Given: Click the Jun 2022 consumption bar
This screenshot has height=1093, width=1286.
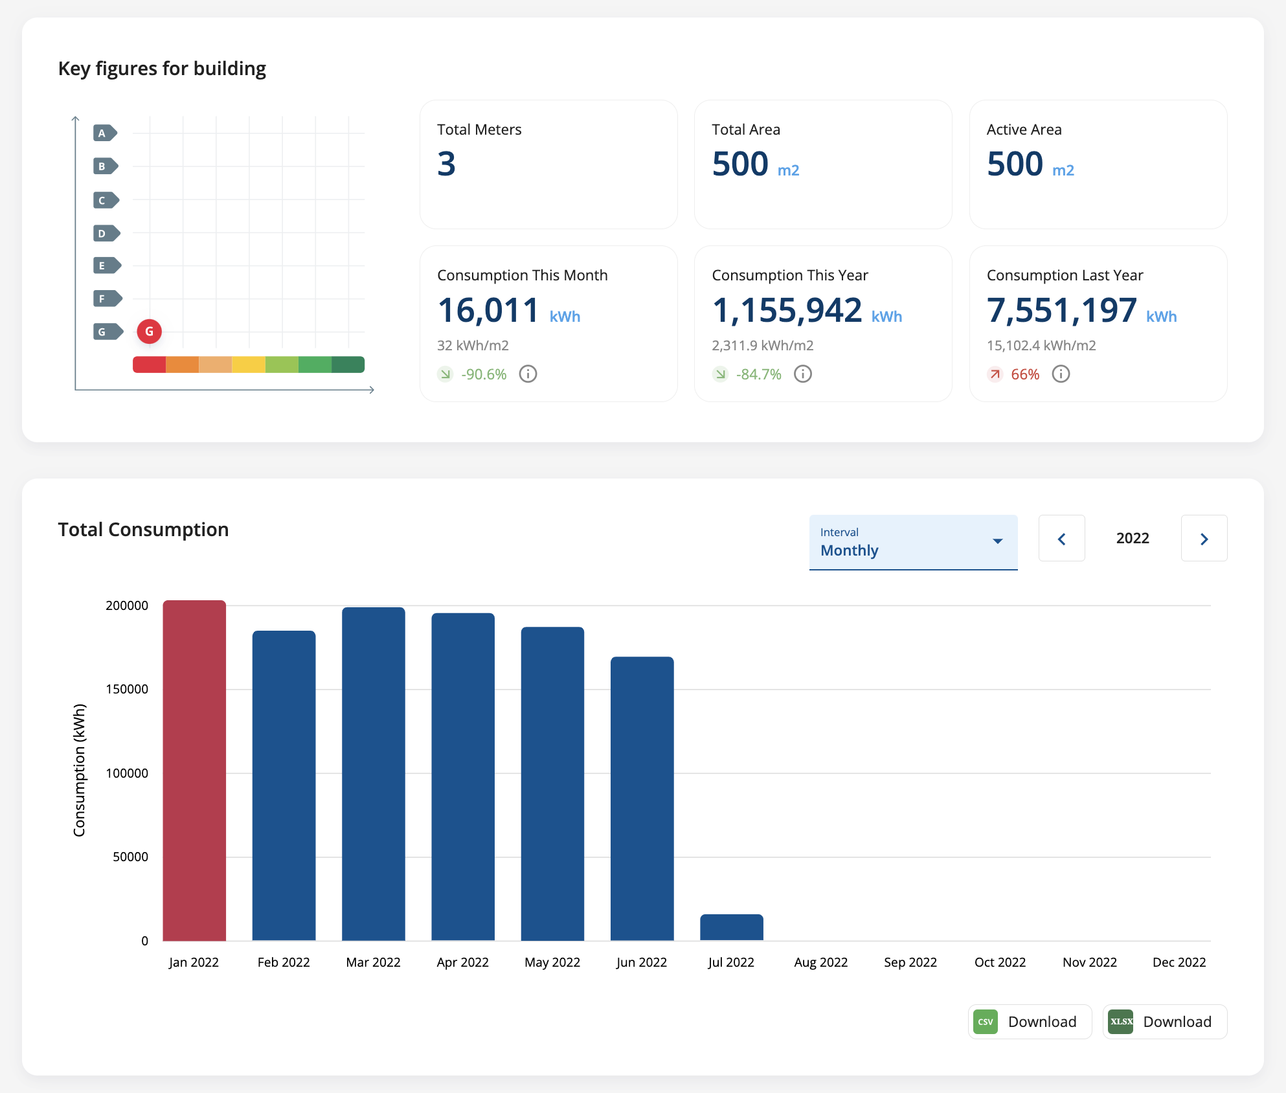Looking at the screenshot, I should point(642,798).
